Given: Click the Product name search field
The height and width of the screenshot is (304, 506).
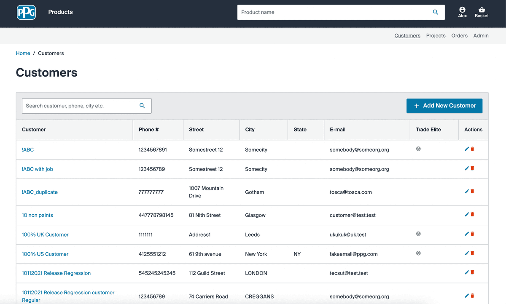Looking at the screenshot, I should coord(333,12).
